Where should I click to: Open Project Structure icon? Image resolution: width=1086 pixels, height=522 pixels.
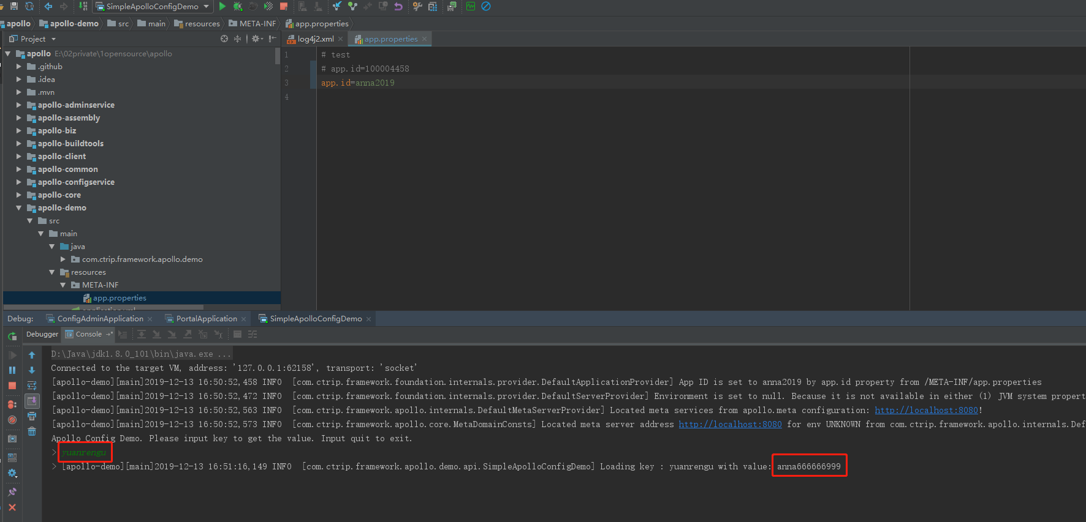(433, 6)
